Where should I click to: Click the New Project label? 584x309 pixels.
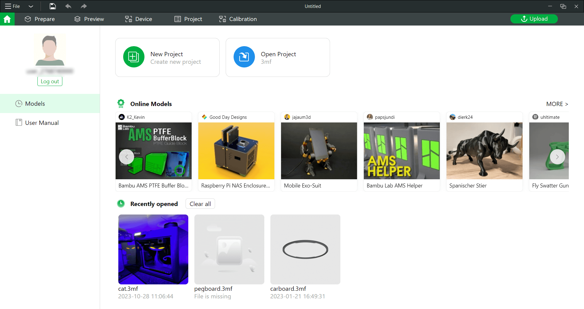point(167,54)
